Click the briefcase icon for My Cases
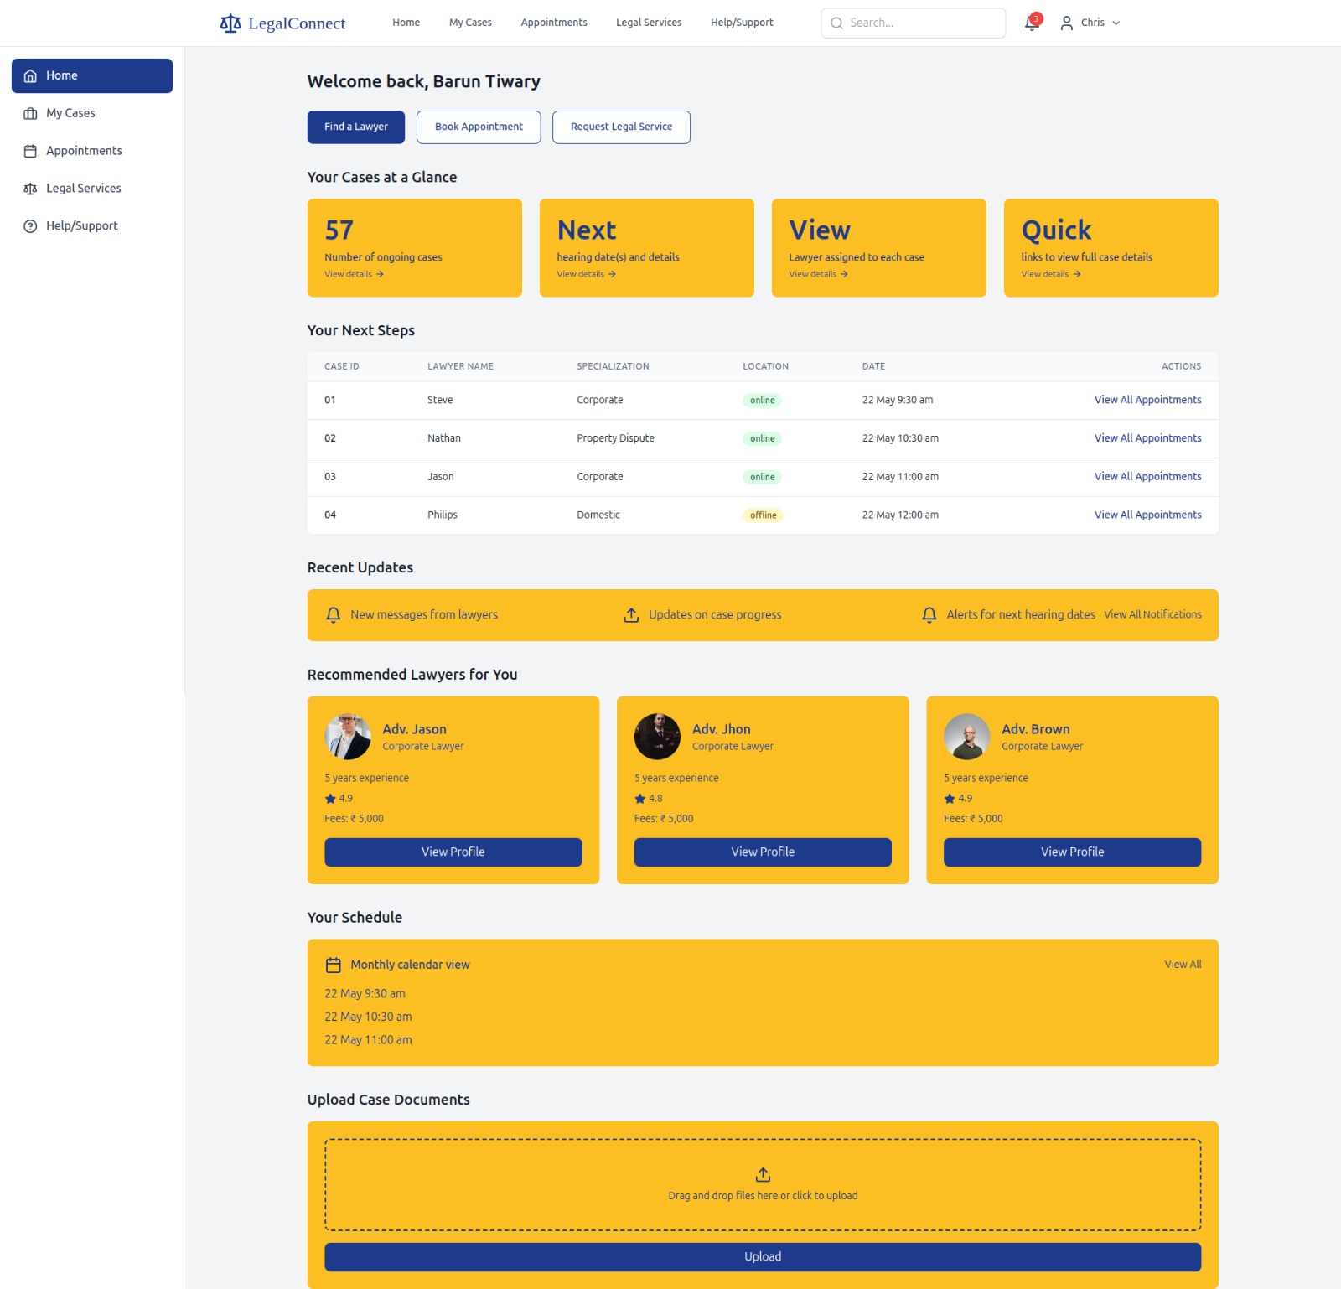Viewport: 1341px width, 1289px height. (x=30, y=114)
